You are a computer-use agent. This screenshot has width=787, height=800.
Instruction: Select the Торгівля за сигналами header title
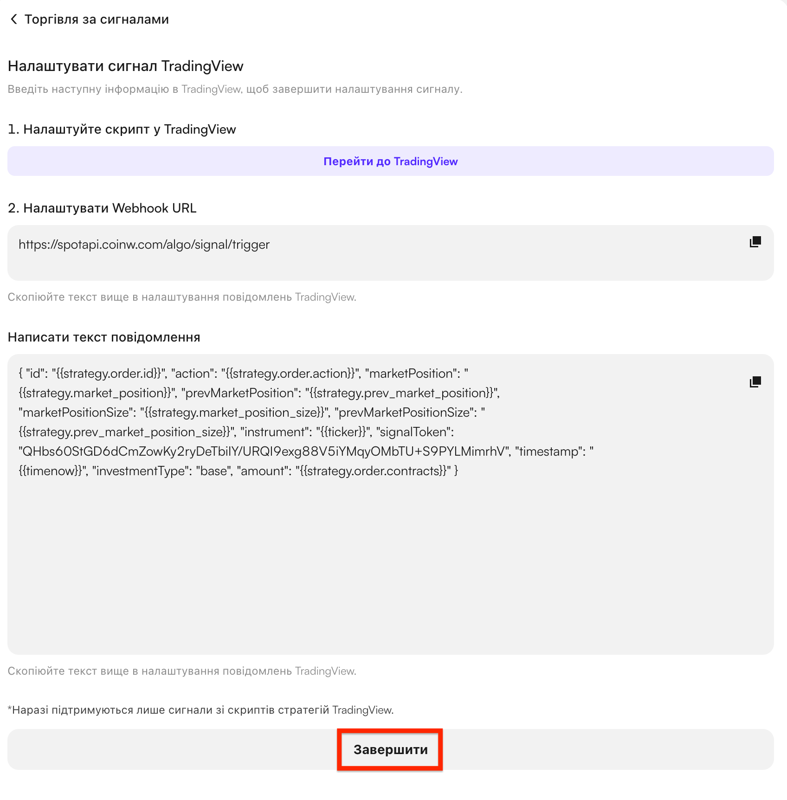(97, 19)
